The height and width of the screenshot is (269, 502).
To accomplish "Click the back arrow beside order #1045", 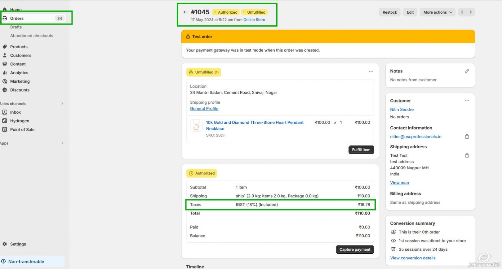I will click(x=185, y=12).
